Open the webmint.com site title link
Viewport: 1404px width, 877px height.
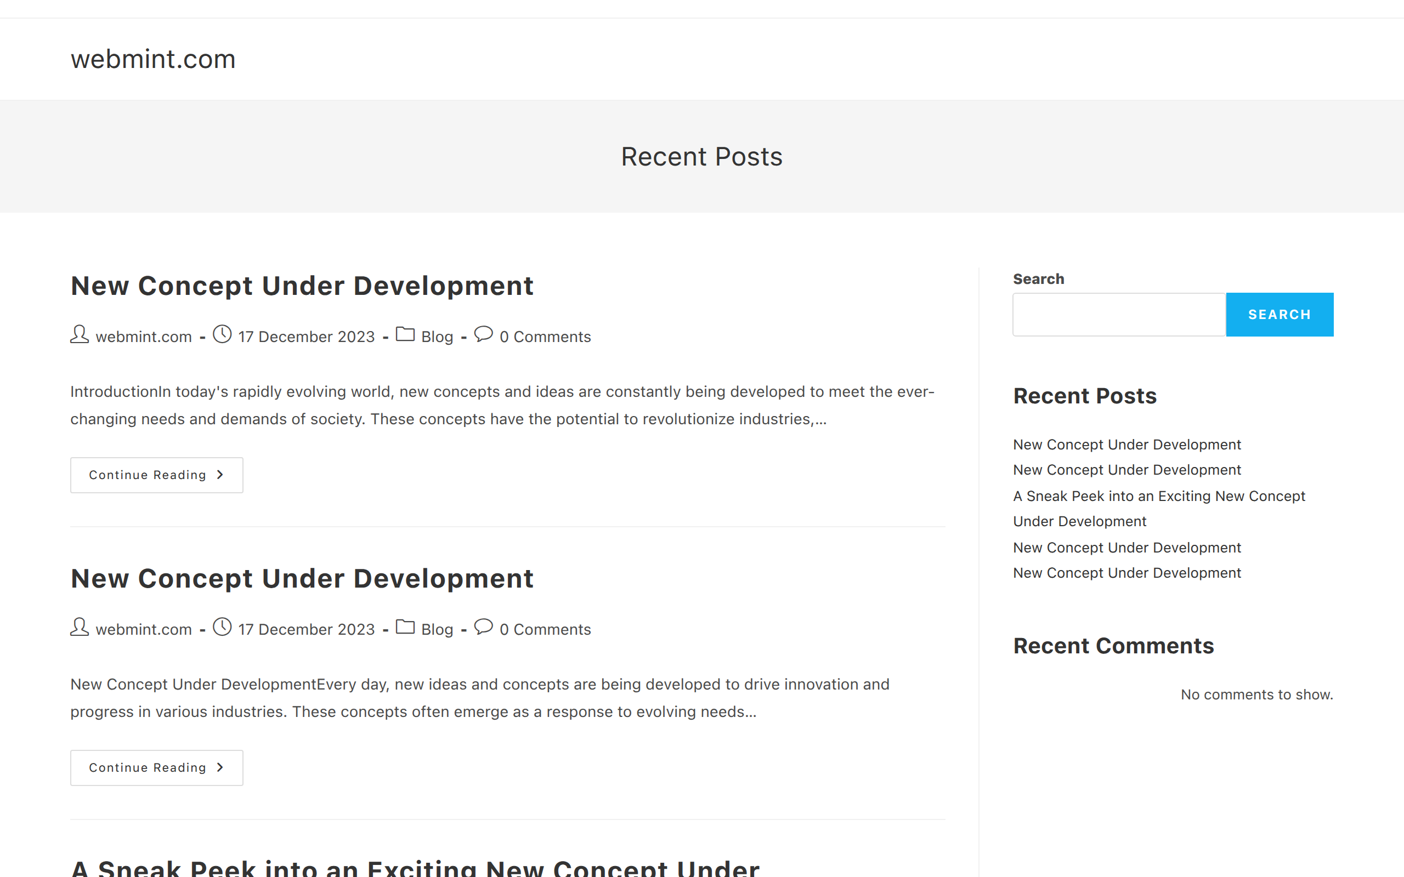153,59
